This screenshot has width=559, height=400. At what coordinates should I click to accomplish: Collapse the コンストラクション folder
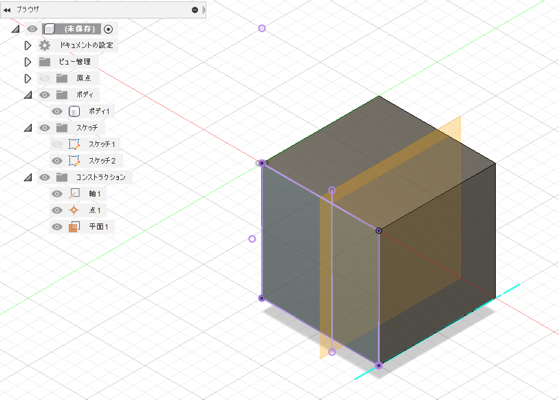coord(28,177)
